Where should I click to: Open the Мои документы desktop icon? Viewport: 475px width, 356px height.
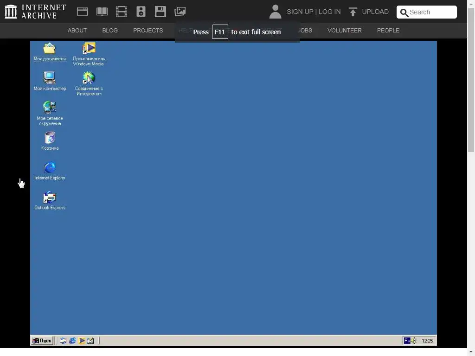click(50, 52)
